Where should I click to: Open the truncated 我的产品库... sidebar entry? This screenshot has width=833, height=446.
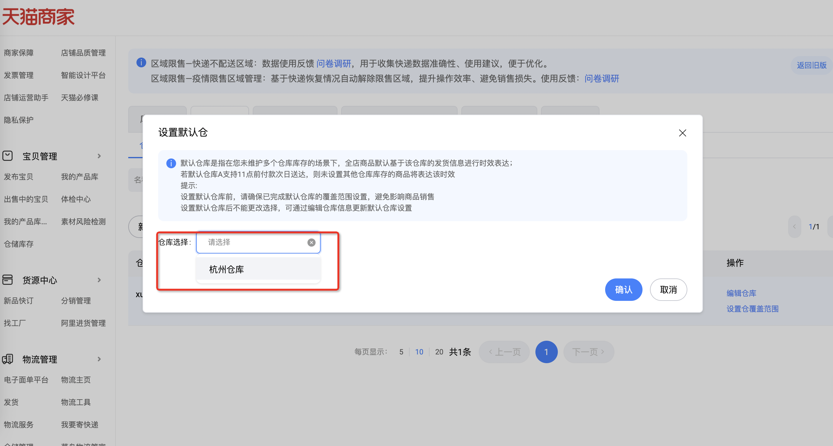(x=25, y=221)
